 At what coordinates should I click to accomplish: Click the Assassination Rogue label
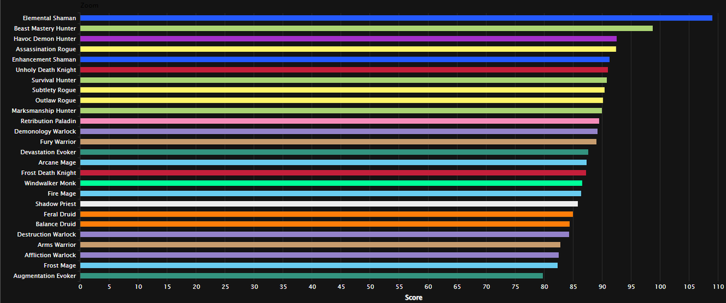pyautogui.click(x=46, y=49)
